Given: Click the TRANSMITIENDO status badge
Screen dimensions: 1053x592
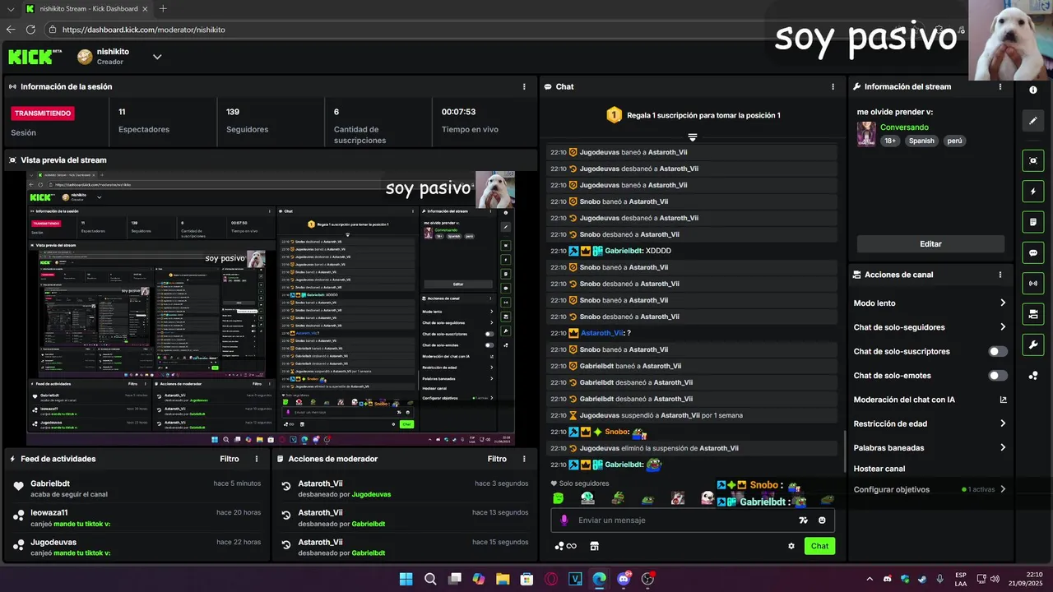Looking at the screenshot, I should click(43, 113).
